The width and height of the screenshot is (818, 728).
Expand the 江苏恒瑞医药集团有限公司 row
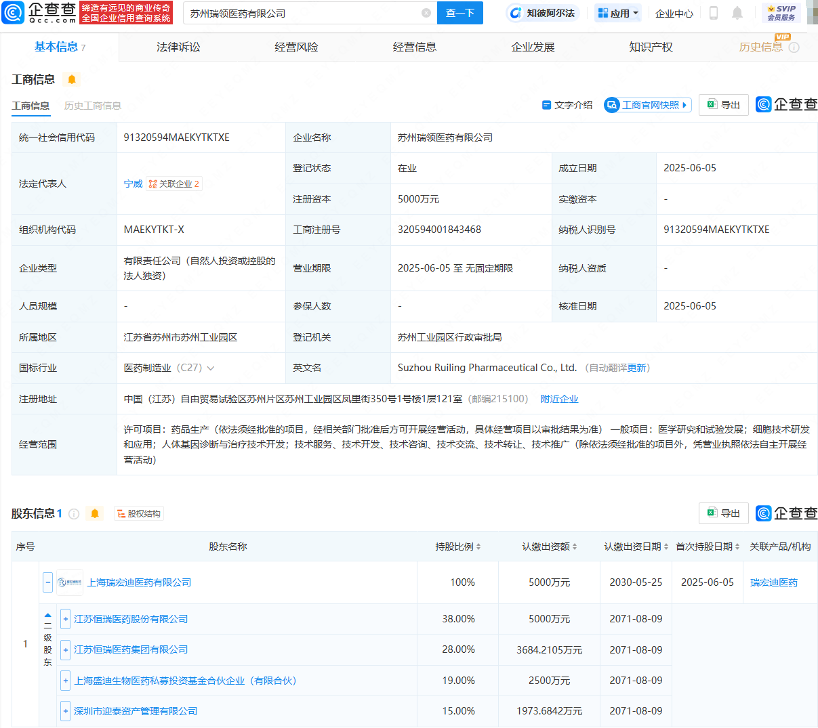[x=66, y=649]
